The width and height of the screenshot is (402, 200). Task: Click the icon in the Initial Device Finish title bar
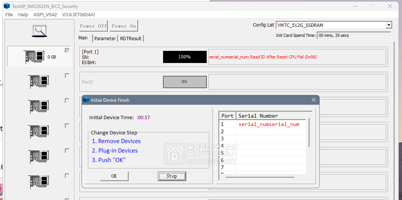tap(86, 100)
